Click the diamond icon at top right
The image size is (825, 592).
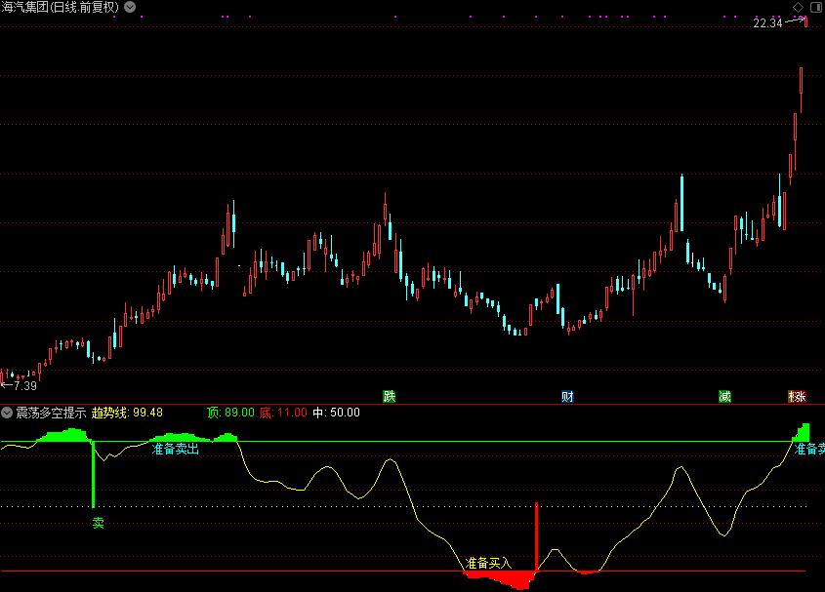click(797, 7)
